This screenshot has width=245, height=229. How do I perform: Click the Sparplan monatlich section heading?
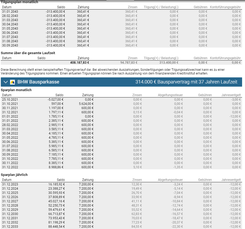pyautogui.click(x=16, y=90)
